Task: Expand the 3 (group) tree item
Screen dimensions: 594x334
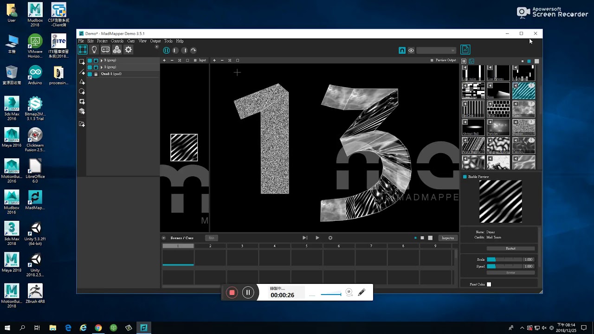Action: [x=102, y=60]
